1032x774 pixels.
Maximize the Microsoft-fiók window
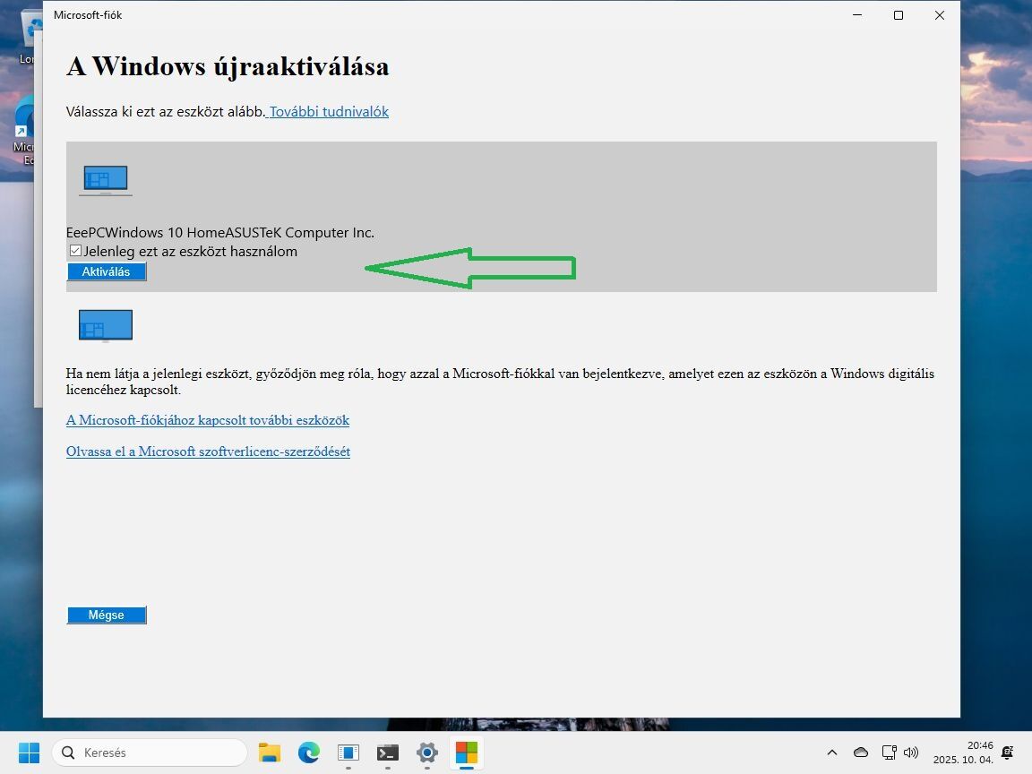899,15
